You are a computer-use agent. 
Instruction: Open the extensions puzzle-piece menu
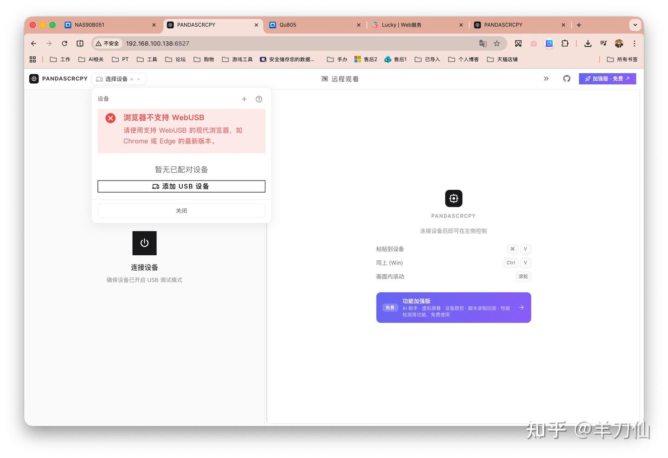565,44
